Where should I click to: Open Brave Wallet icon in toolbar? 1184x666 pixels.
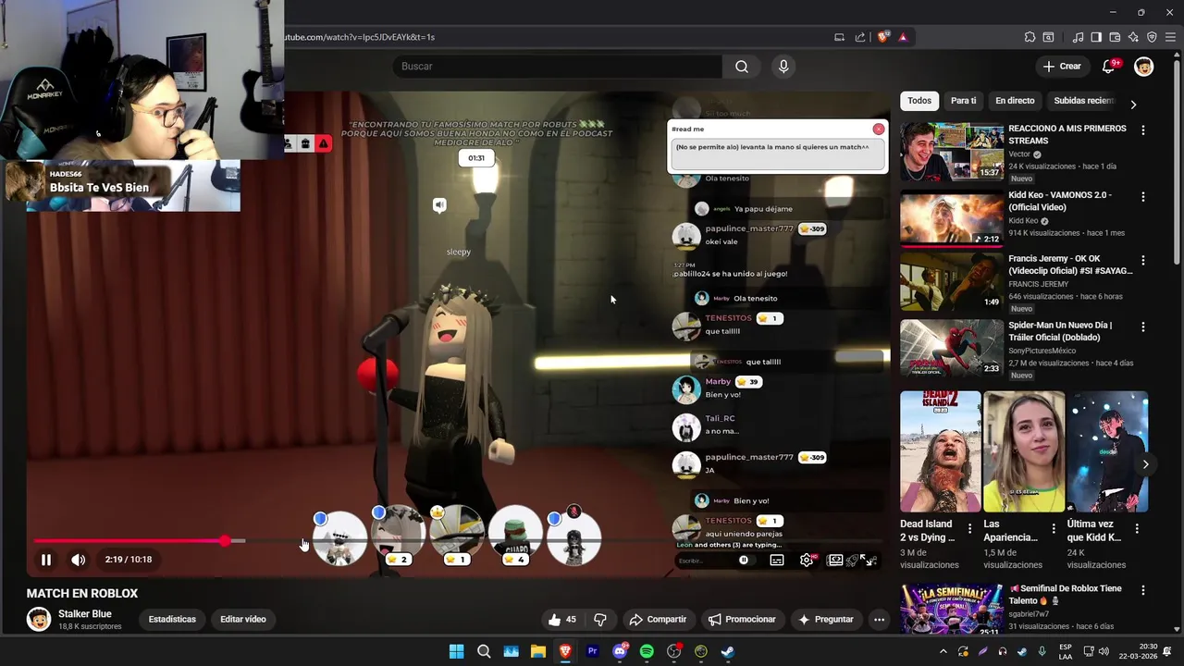[1115, 37]
